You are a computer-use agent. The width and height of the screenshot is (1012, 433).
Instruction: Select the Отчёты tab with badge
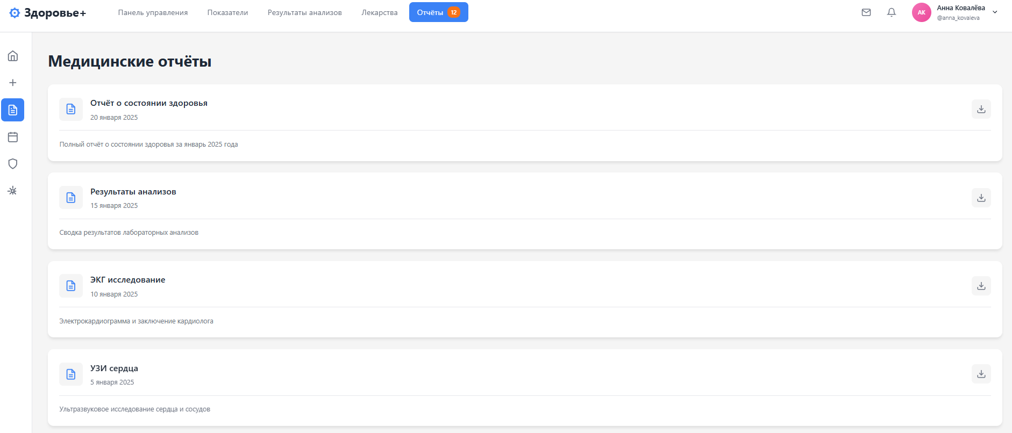tap(439, 12)
